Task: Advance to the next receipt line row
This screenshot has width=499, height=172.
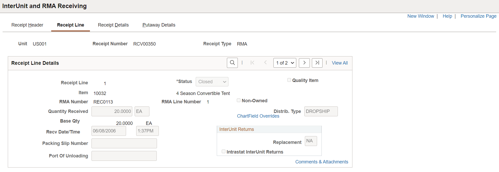Action: click(304, 63)
